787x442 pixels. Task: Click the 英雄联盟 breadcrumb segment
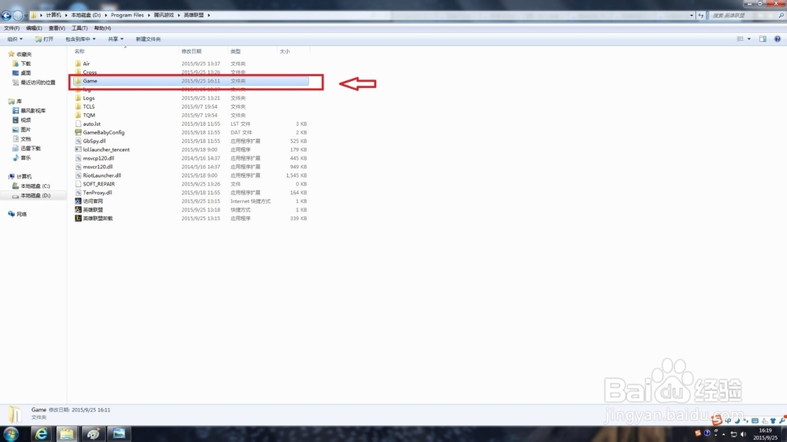(194, 15)
